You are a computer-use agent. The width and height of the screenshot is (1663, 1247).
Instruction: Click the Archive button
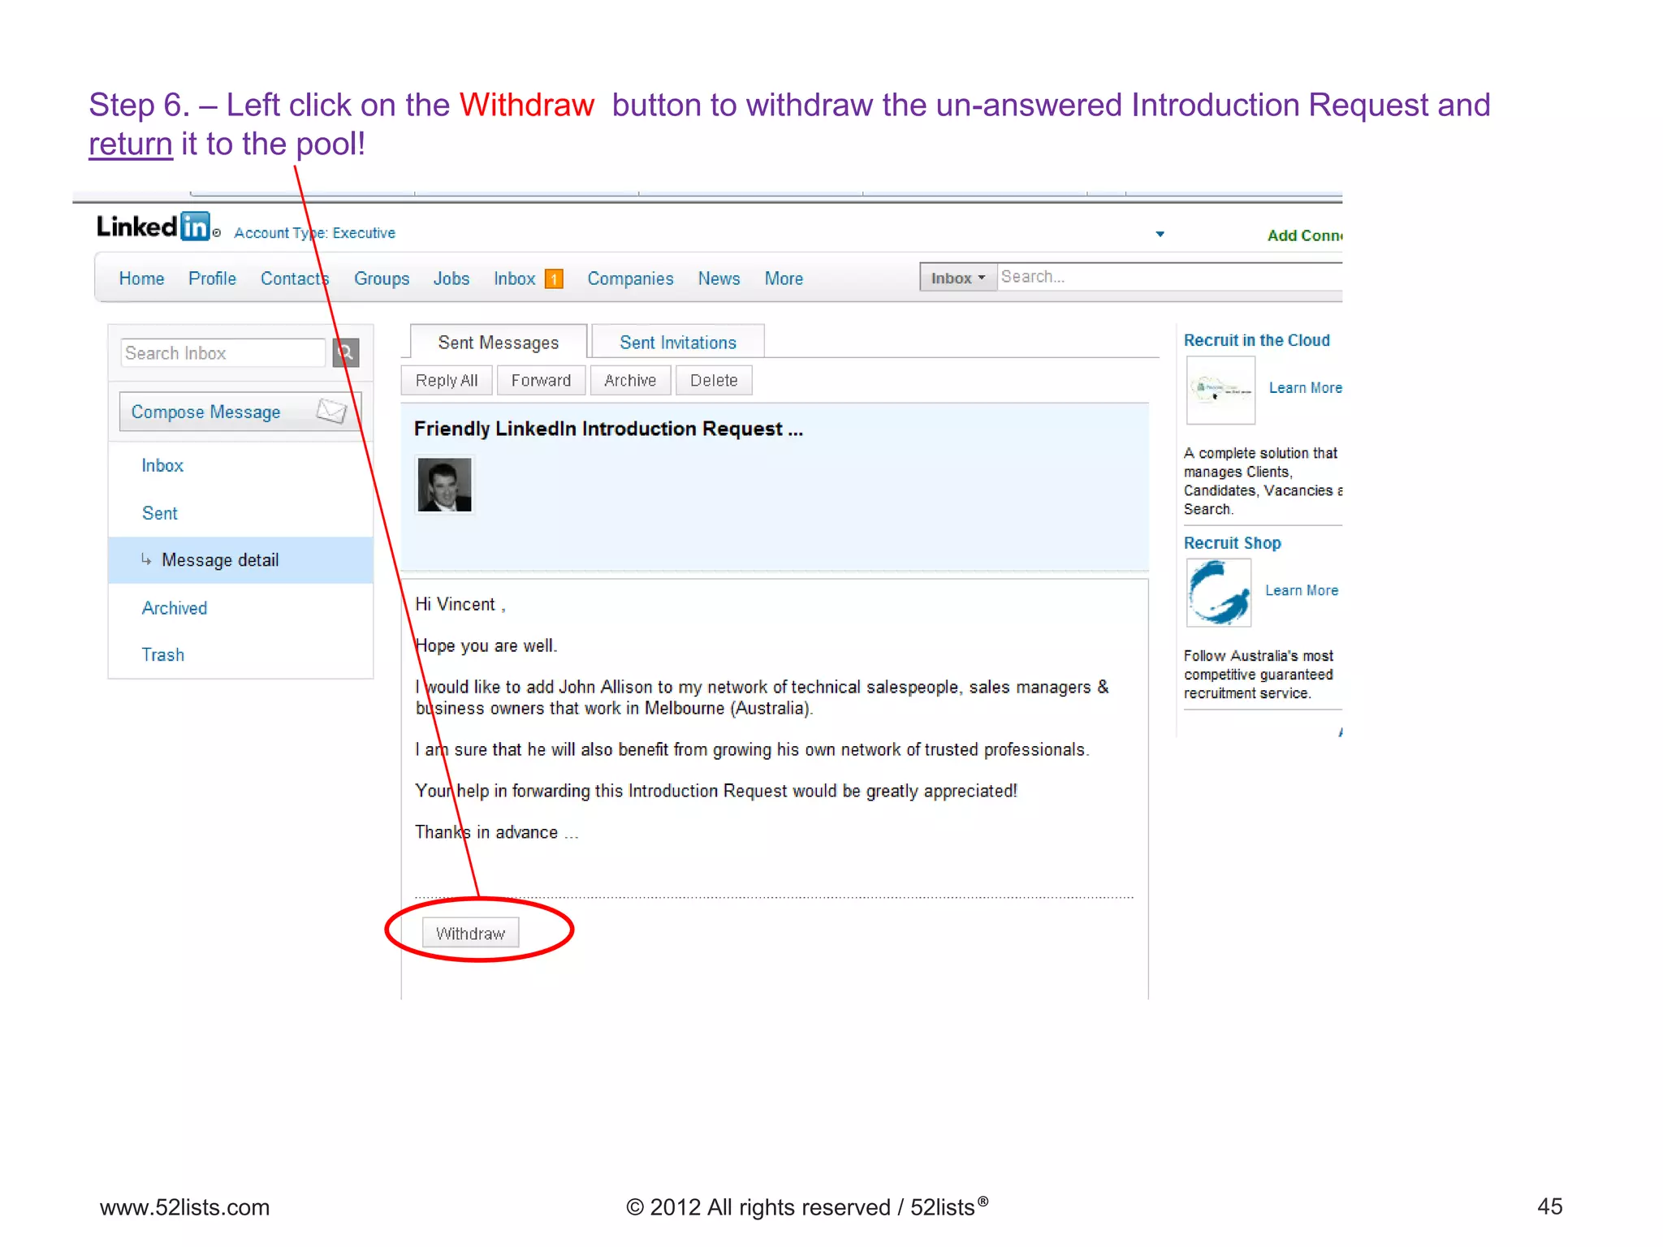629,381
